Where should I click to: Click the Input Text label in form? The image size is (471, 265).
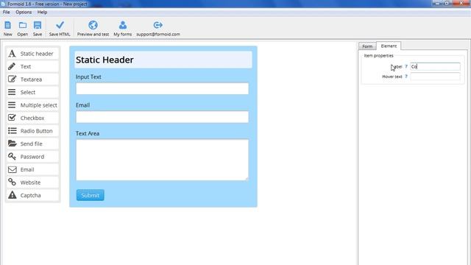click(88, 77)
